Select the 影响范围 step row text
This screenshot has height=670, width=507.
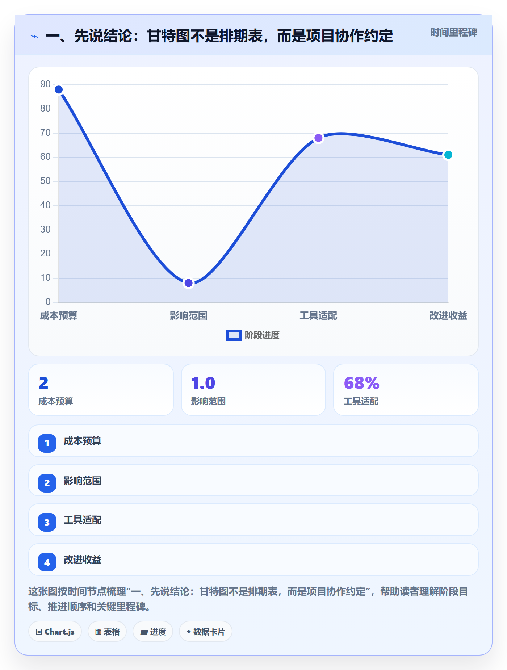point(83,481)
